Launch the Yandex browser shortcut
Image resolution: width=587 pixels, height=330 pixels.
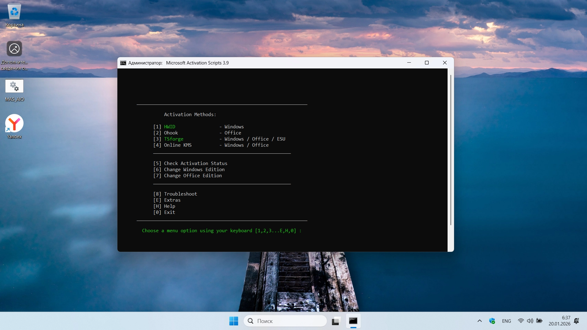point(14,123)
